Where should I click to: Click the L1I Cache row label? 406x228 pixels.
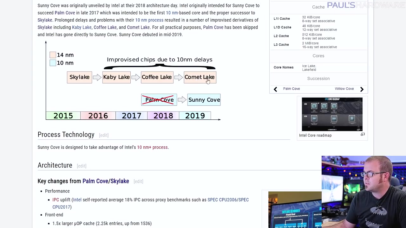(282, 19)
